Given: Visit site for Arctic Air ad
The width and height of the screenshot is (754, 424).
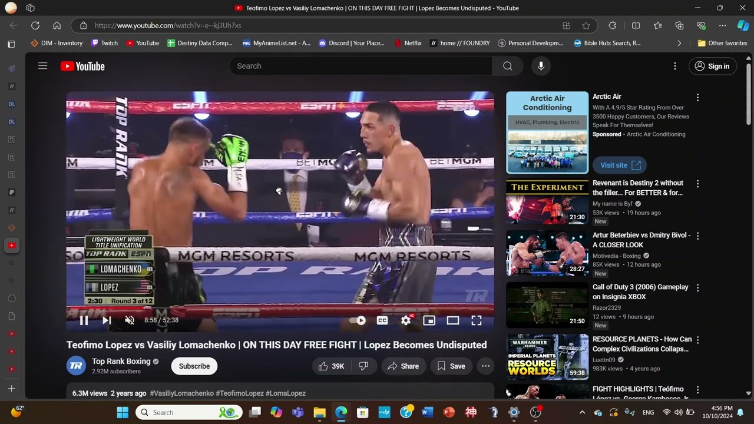Looking at the screenshot, I should click(x=620, y=165).
